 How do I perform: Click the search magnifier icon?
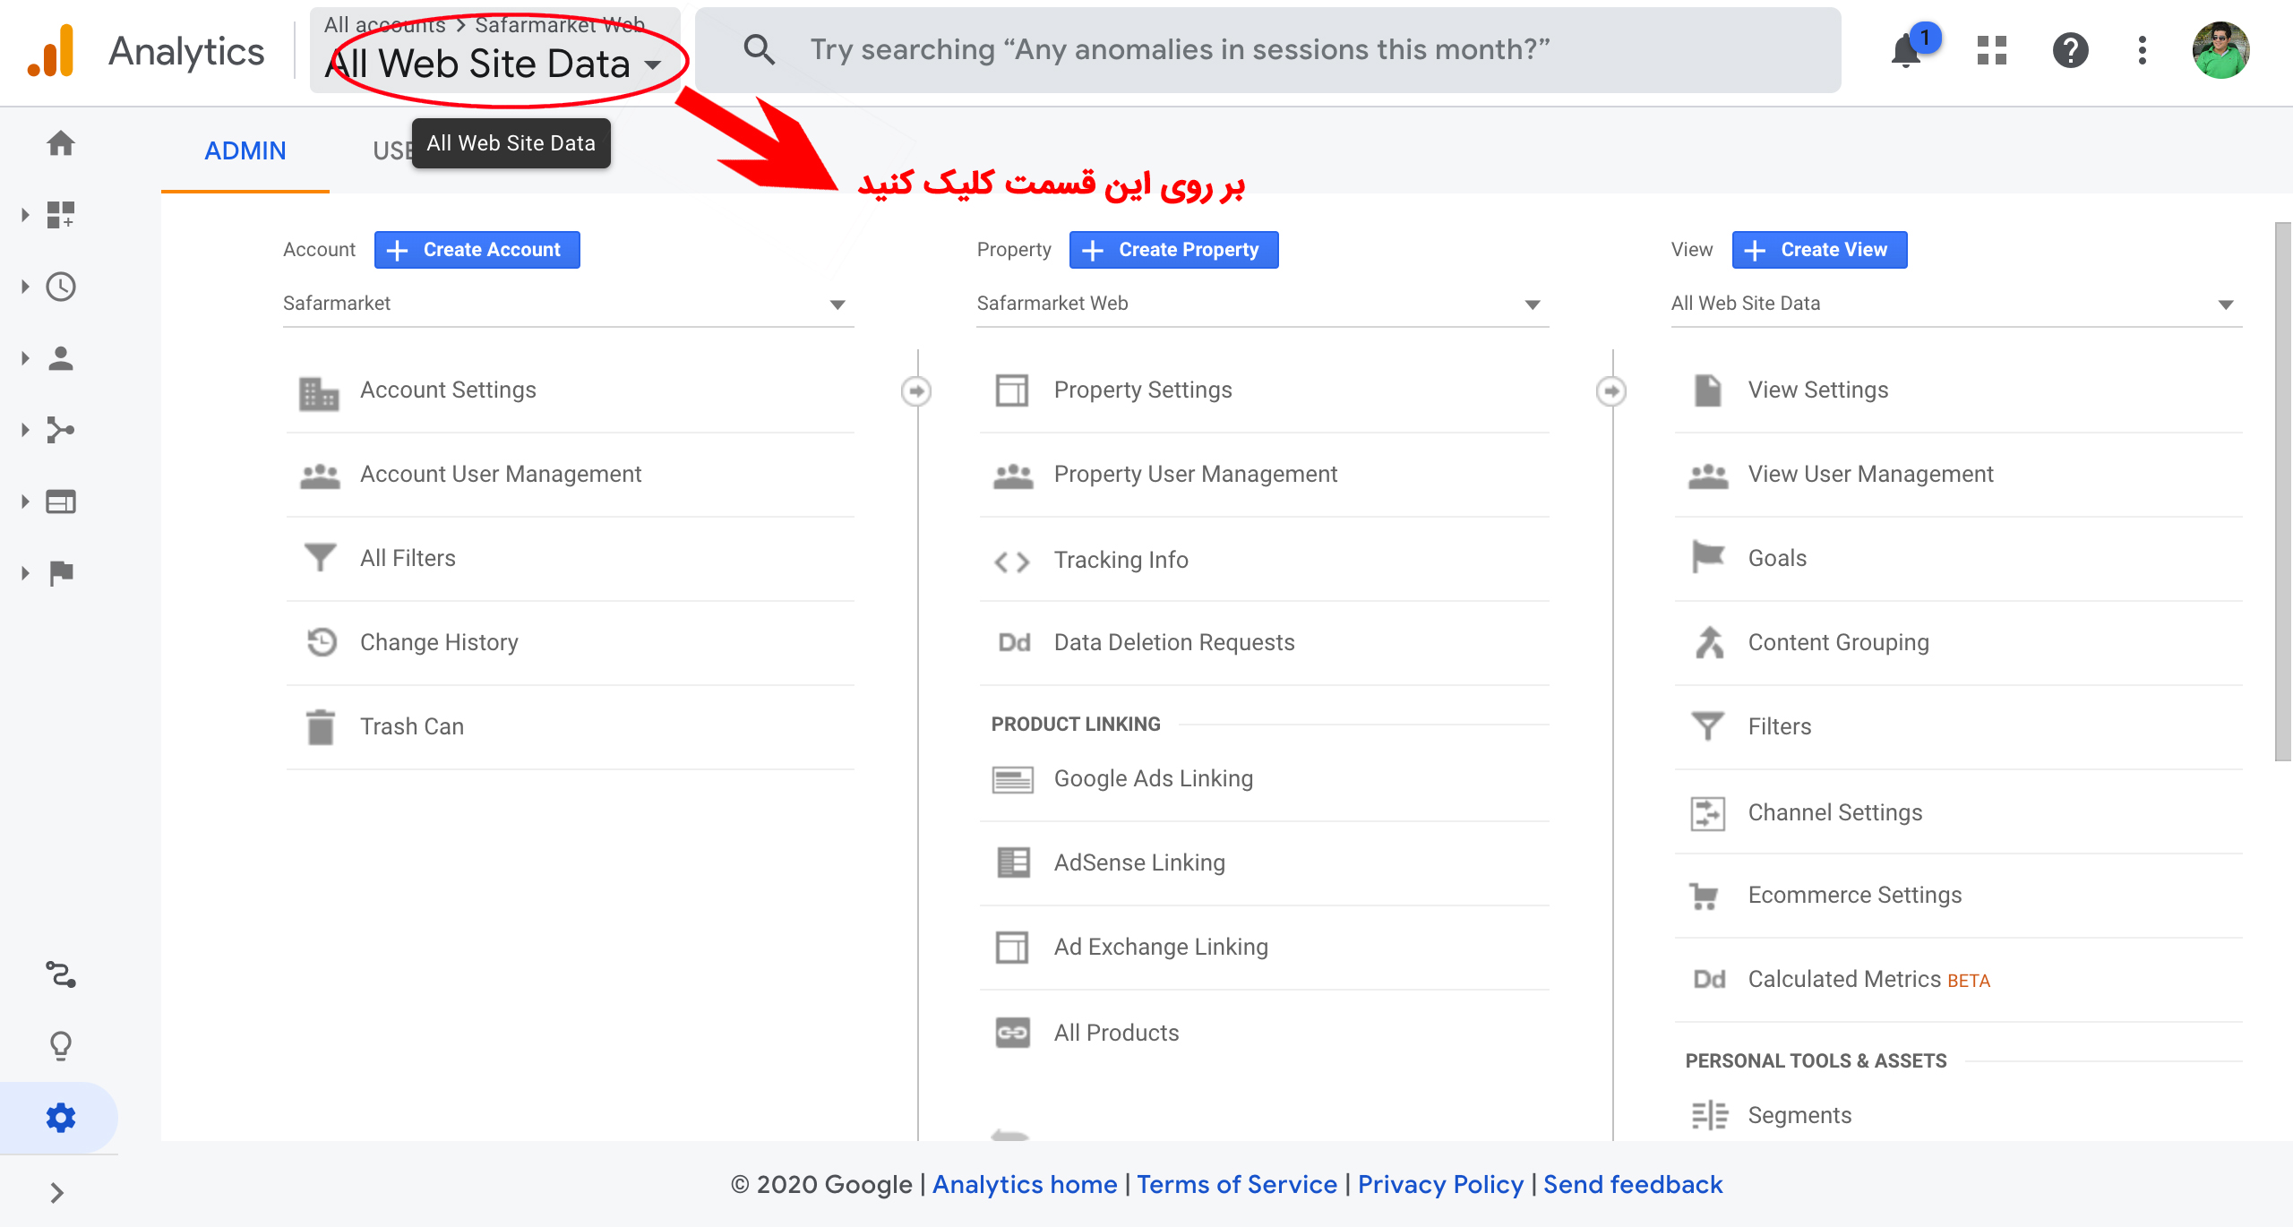click(759, 49)
